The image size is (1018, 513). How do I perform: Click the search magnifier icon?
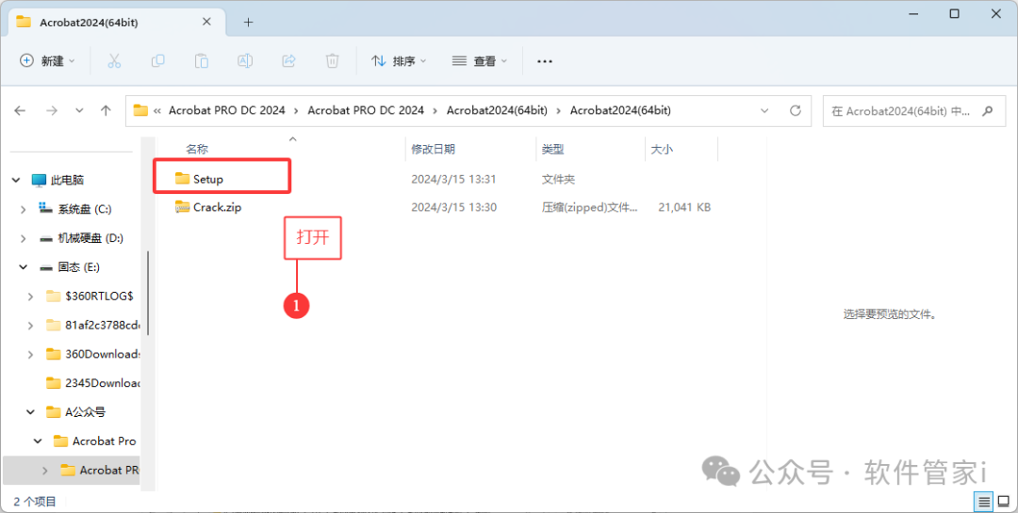[x=988, y=111]
